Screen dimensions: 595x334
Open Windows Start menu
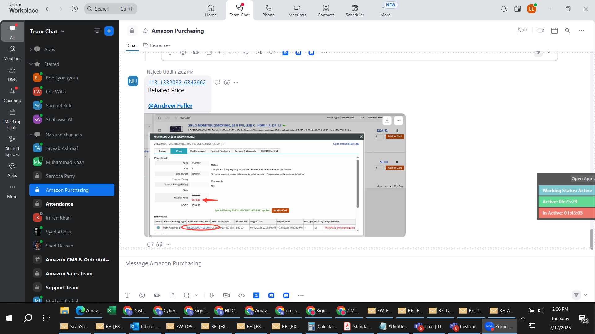(9, 318)
